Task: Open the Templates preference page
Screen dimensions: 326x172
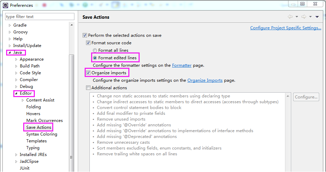Action: 37,141
